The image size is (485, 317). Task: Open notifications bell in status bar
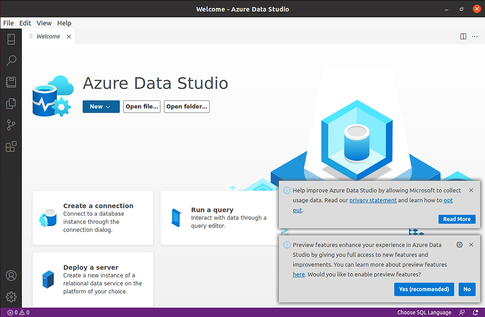click(476, 313)
